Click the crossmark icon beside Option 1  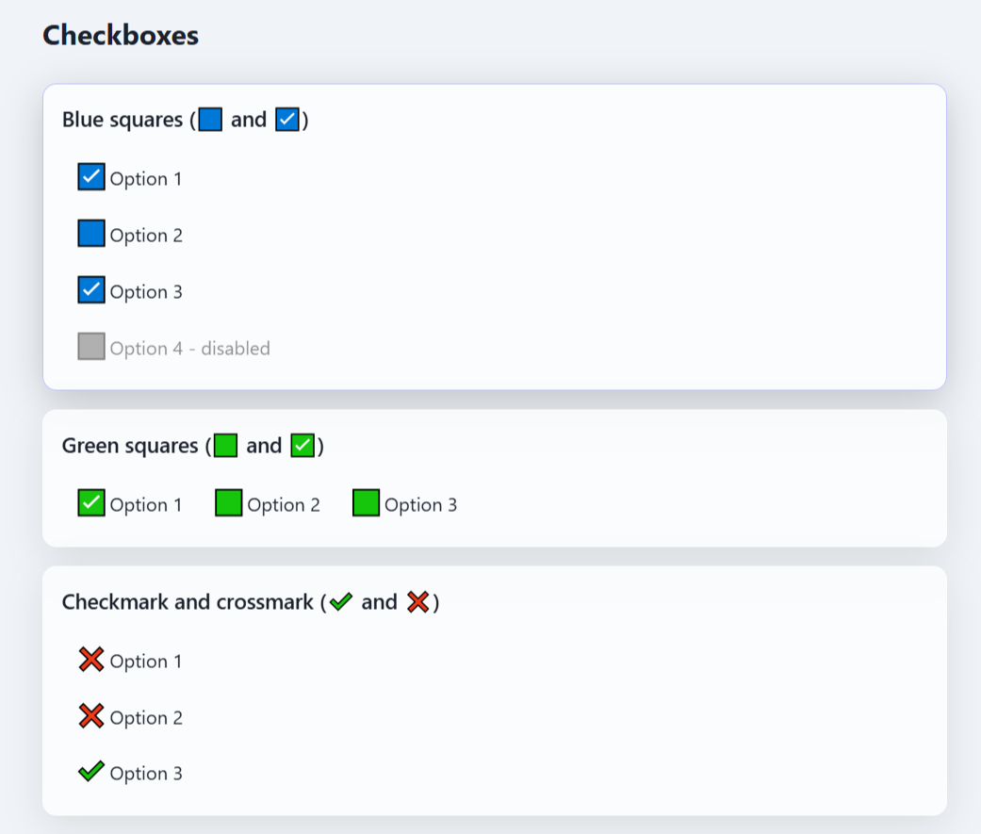pos(90,660)
